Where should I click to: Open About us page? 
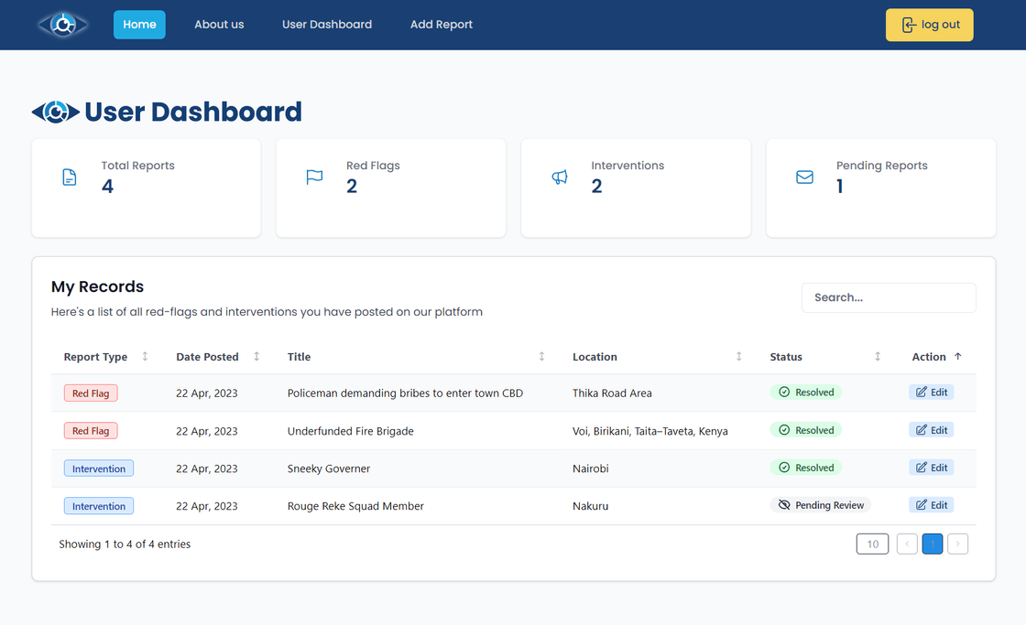point(219,25)
